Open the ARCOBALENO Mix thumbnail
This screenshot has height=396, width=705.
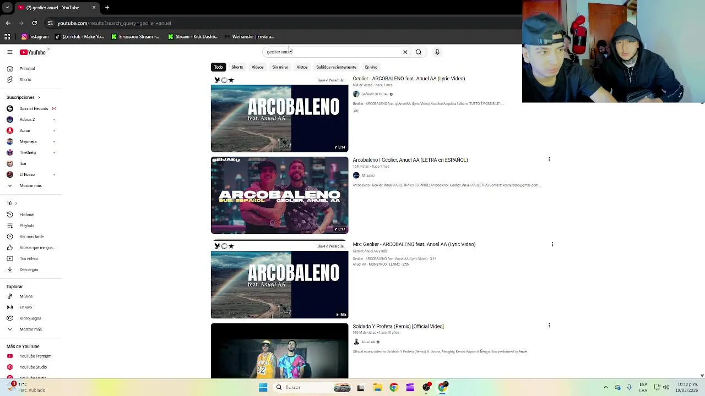click(280, 280)
